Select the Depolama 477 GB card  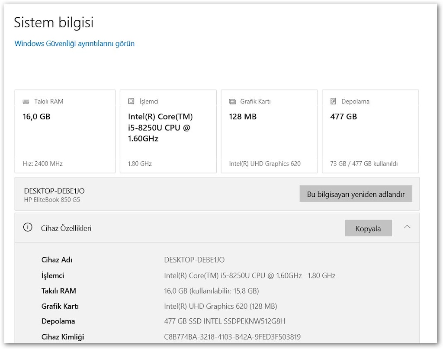tap(370, 131)
